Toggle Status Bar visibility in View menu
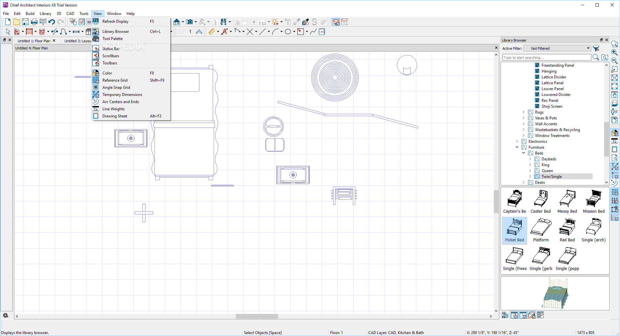This screenshot has height=336, width=620. [x=131, y=49]
